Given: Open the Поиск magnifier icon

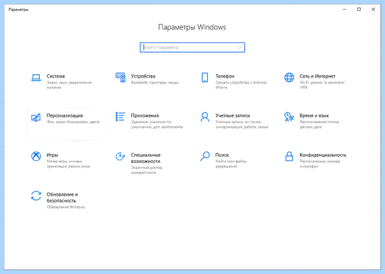Looking at the screenshot, I should 205,156.
